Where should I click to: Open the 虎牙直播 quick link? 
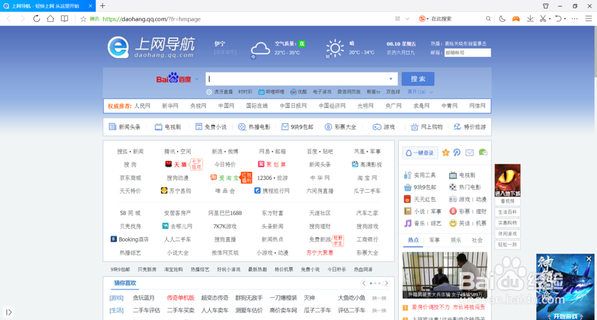(223, 92)
